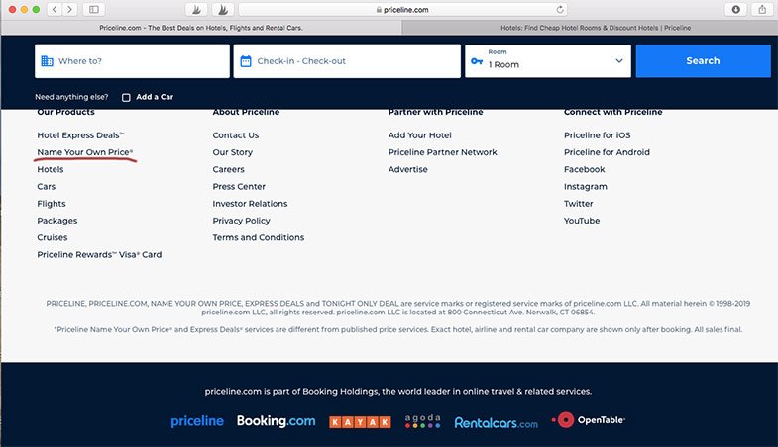Click the calendar icon in date field
This screenshot has height=447, width=778.
[246, 61]
